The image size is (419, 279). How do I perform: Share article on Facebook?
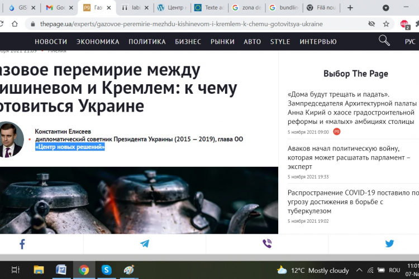click(22, 244)
